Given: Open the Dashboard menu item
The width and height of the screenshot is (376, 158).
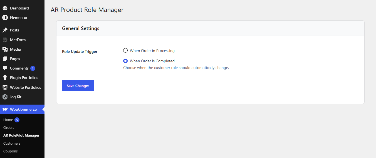Looking at the screenshot, I should pyautogui.click(x=22, y=8).
